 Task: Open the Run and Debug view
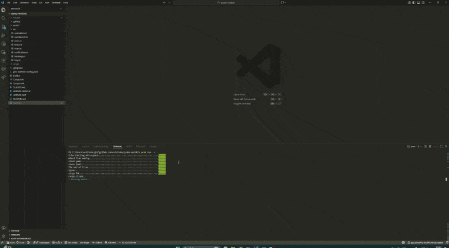[3, 35]
